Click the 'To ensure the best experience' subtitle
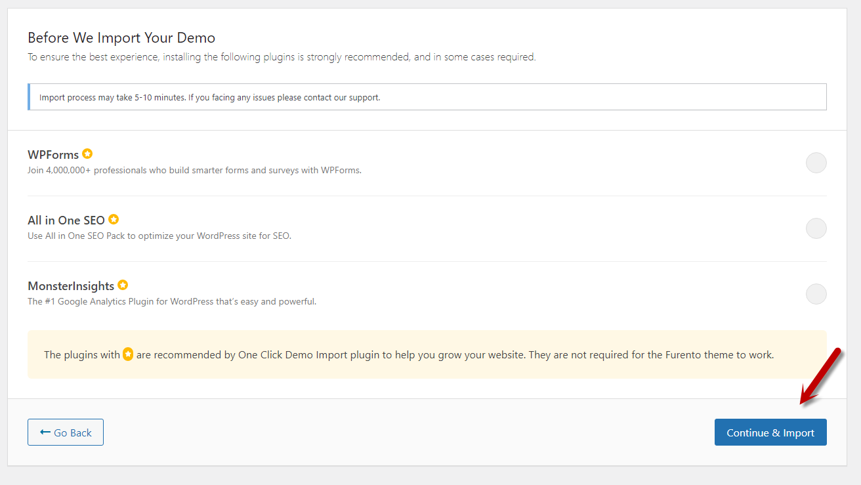 (x=282, y=57)
